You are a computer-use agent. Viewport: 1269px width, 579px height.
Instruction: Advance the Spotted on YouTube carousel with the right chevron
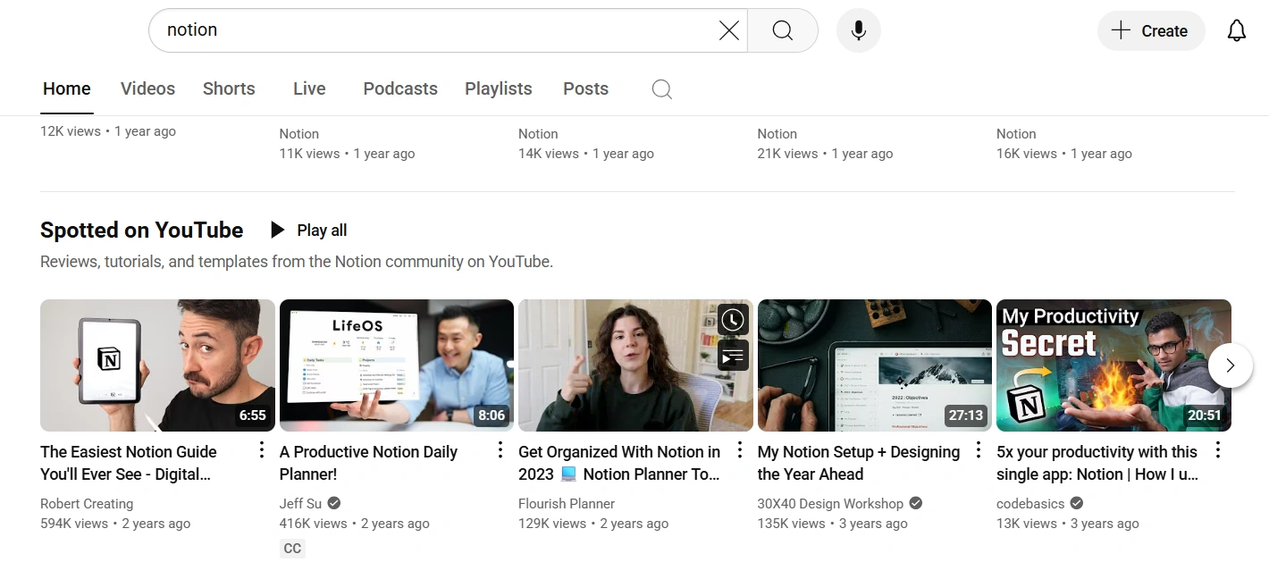click(1231, 365)
